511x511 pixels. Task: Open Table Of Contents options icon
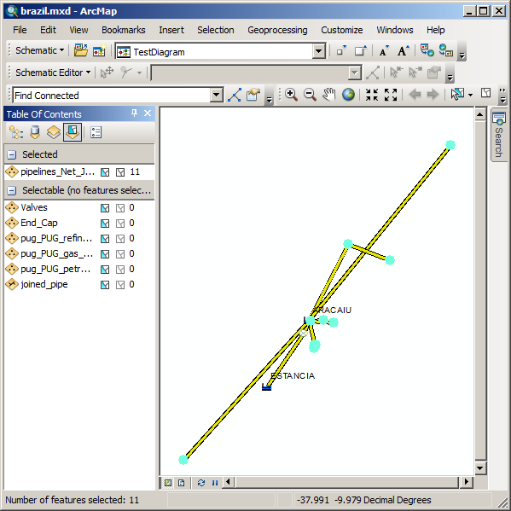tap(96, 132)
